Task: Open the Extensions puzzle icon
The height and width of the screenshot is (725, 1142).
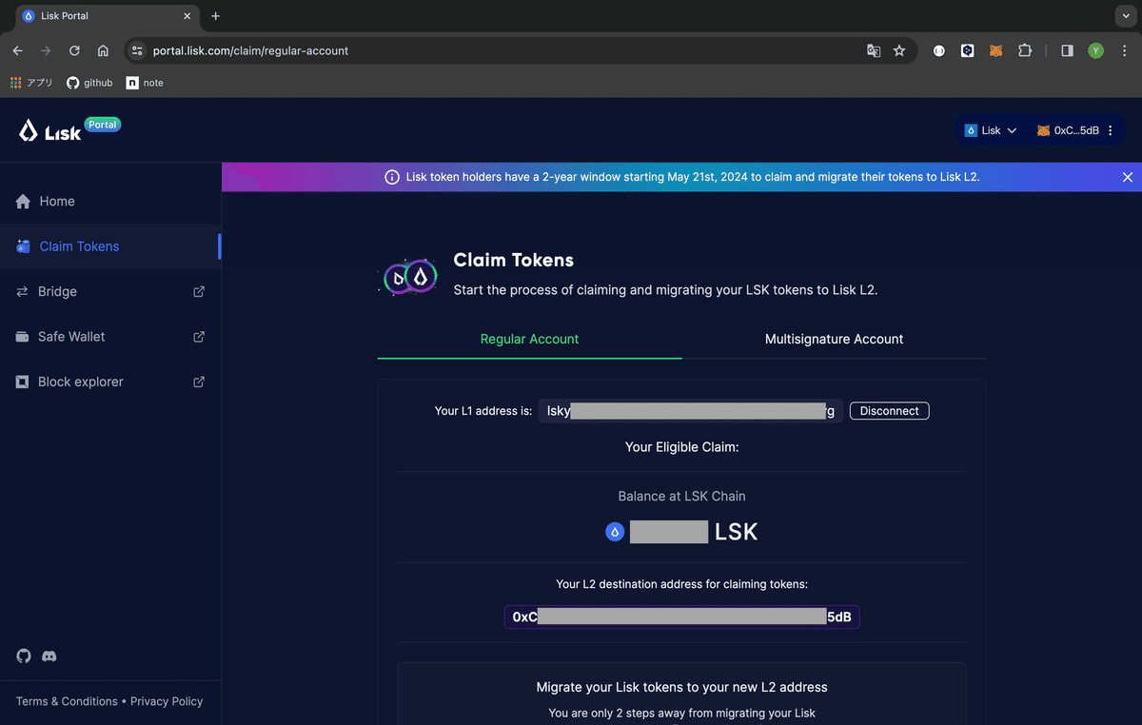Action: (1025, 50)
